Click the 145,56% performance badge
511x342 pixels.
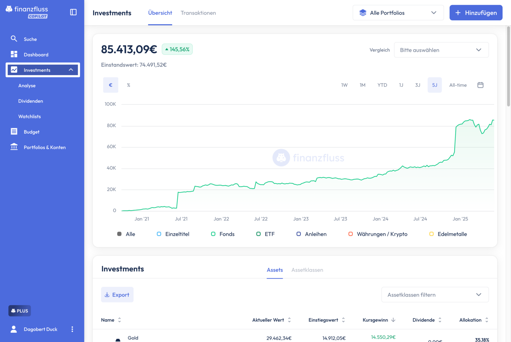click(x=177, y=49)
